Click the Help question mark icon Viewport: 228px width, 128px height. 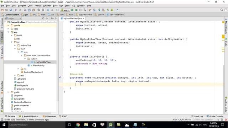click(117, 10)
